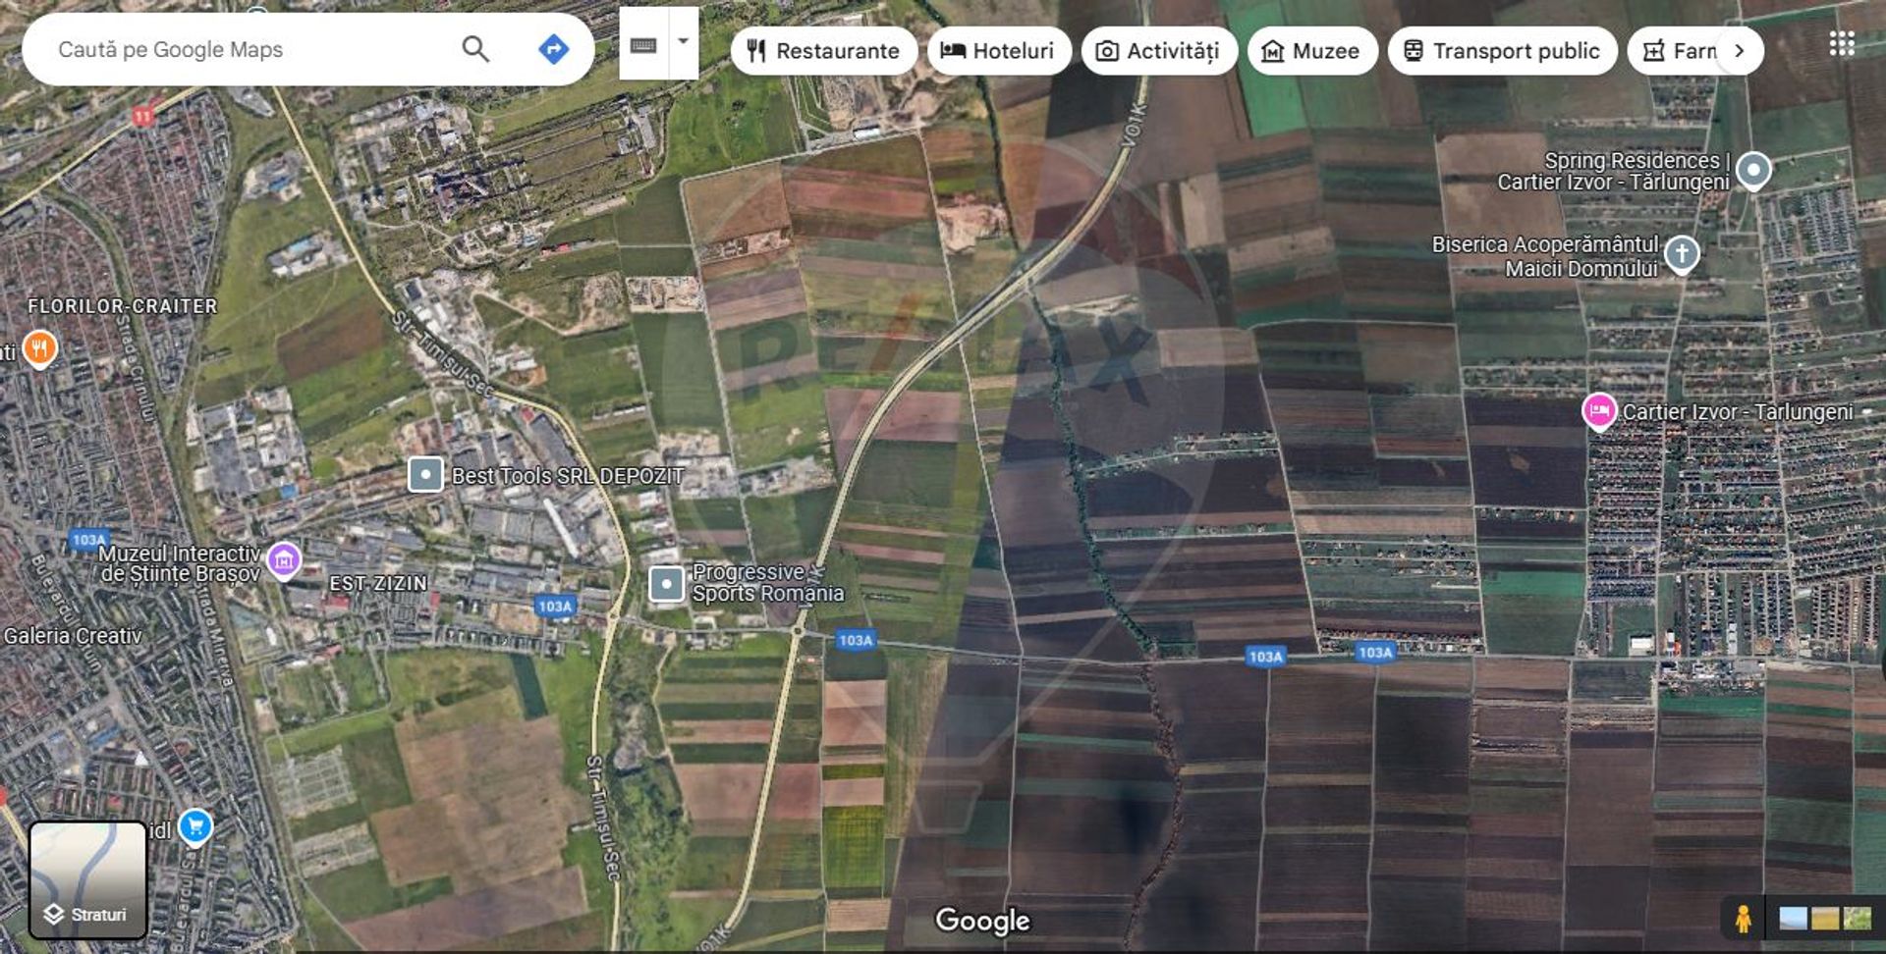The image size is (1886, 954).
Task: Click the Caută pe Google Maps search field
Action: tap(246, 49)
